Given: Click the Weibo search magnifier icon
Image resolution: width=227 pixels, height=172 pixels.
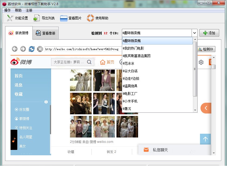Looking at the screenshot, I should click(89, 62).
